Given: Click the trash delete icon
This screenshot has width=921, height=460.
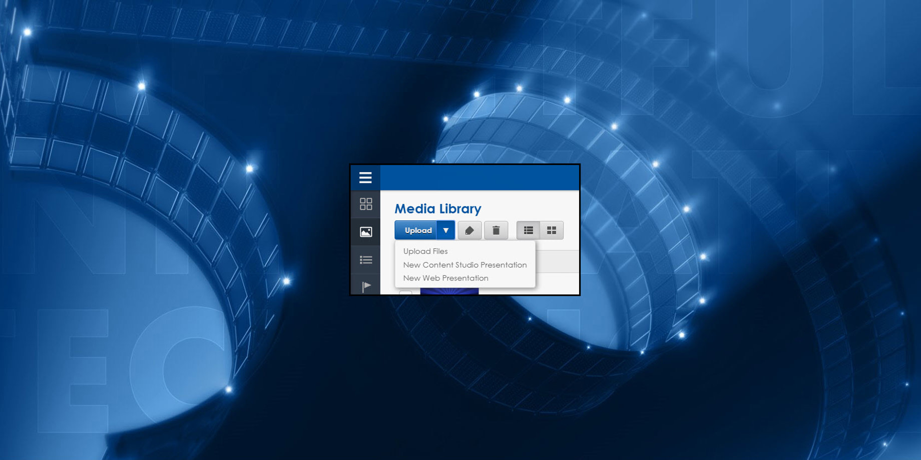Looking at the screenshot, I should pos(496,230).
